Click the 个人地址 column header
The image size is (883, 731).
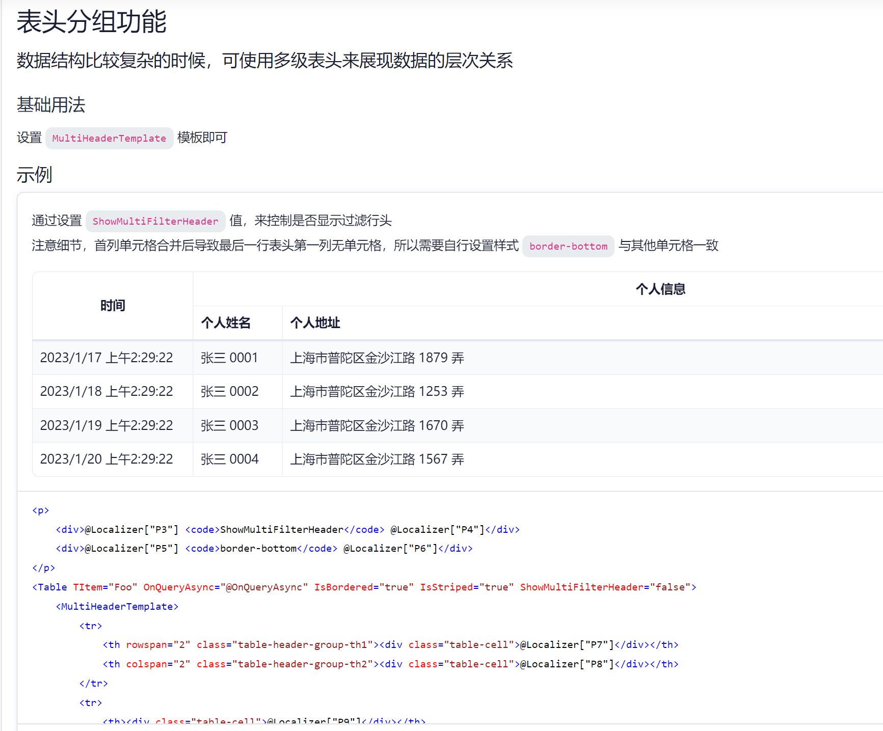coord(315,323)
